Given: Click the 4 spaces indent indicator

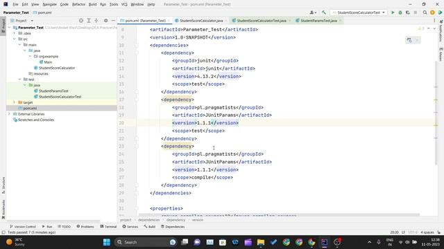Looking at the screenshot, I should pos(427,232).
